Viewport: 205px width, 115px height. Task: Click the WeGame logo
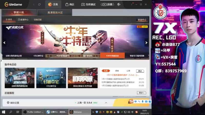point(13,4)
